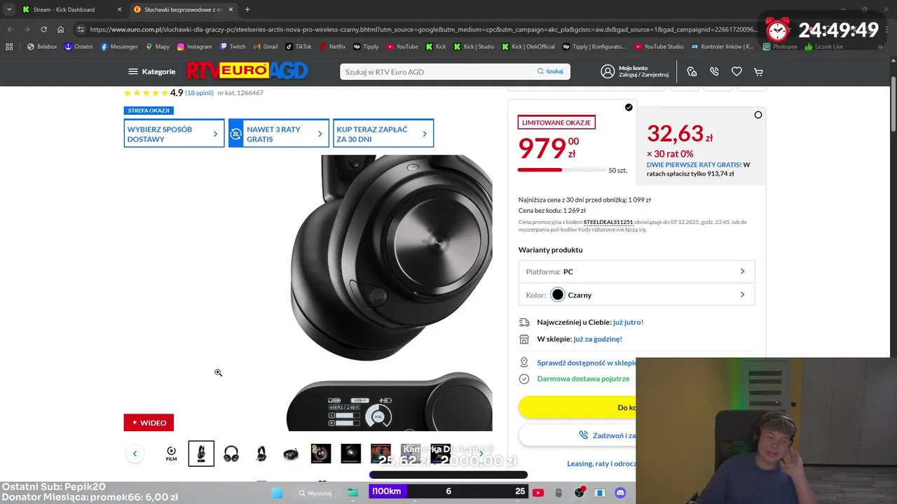Select the front-view headphones thumbnail
The height and width of the screenshot is (504, 897).
click(231, 454)
